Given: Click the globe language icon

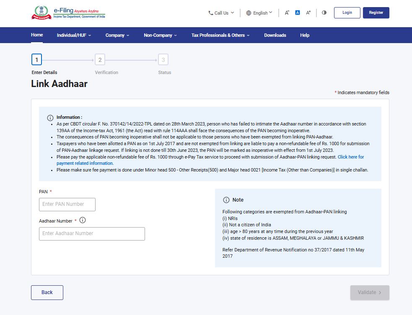Looking at the screenshot, I should 249,13.
